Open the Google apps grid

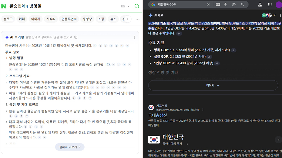coord(270,5)
